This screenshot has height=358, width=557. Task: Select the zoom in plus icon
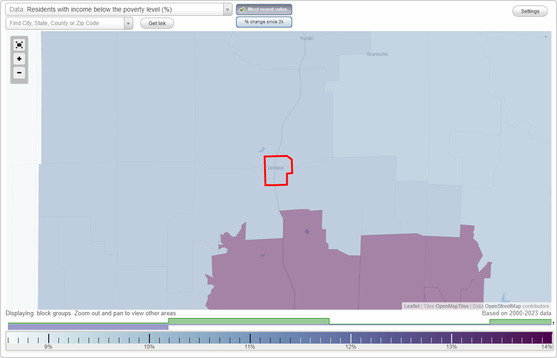click(x=19, y=59)
